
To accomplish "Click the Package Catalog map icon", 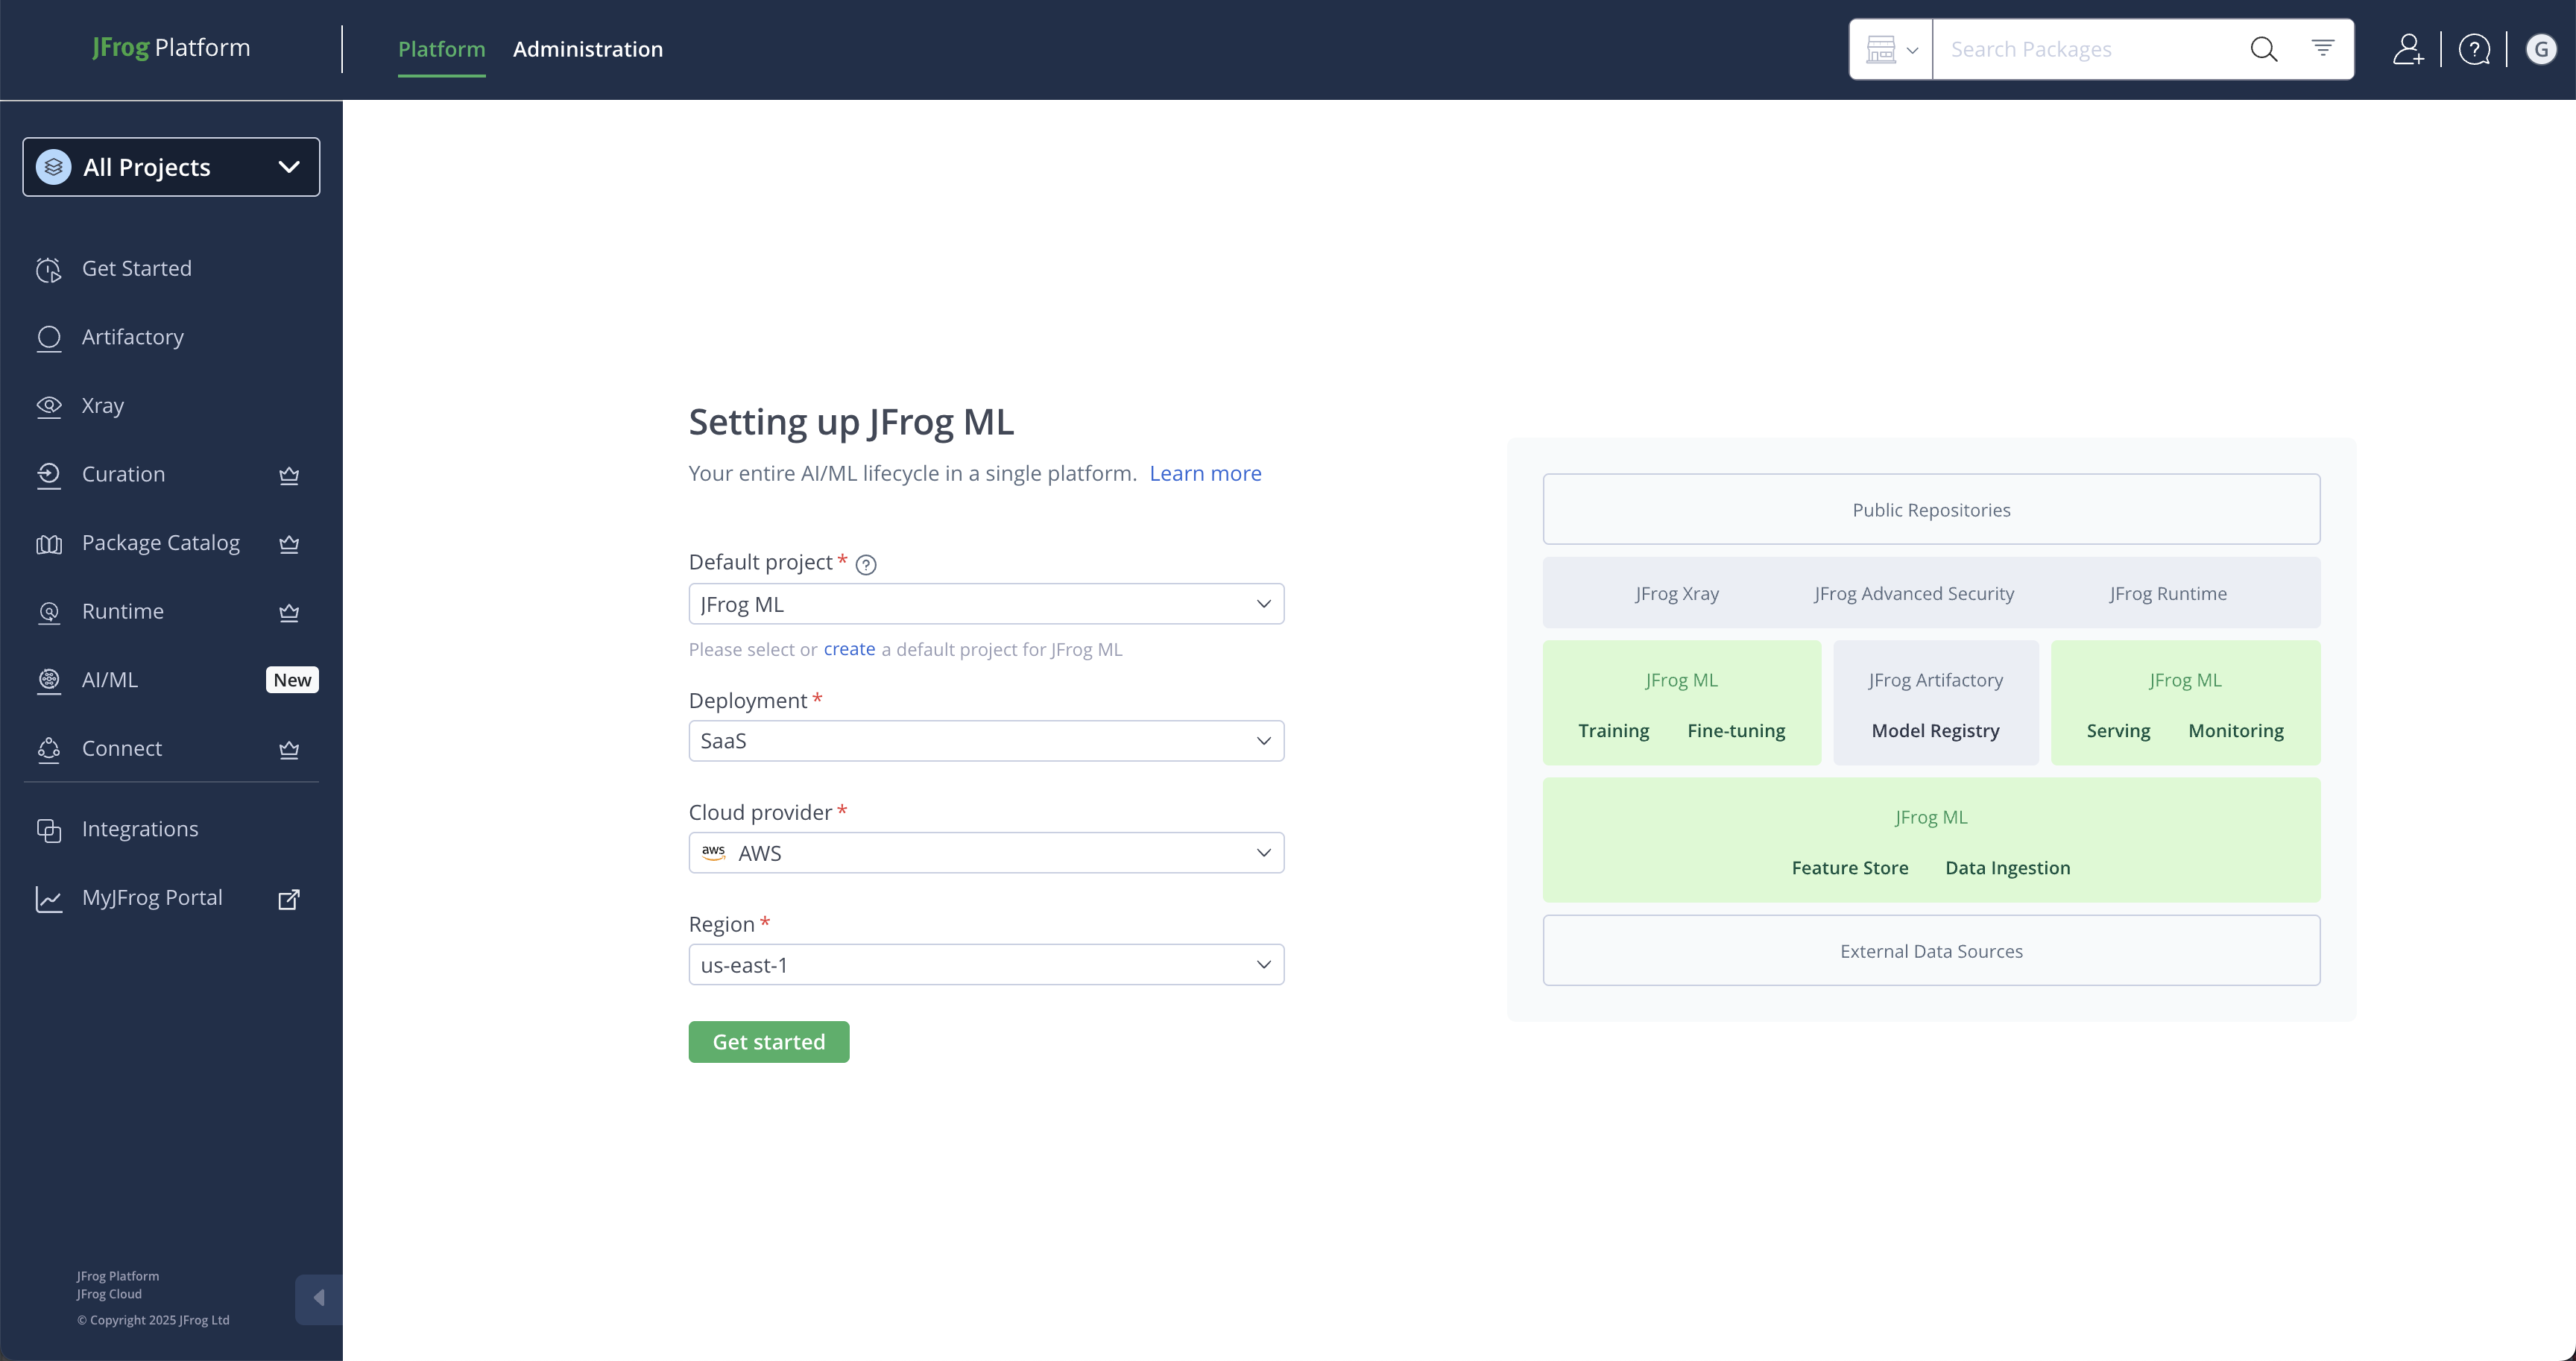I will pos(49,544).
